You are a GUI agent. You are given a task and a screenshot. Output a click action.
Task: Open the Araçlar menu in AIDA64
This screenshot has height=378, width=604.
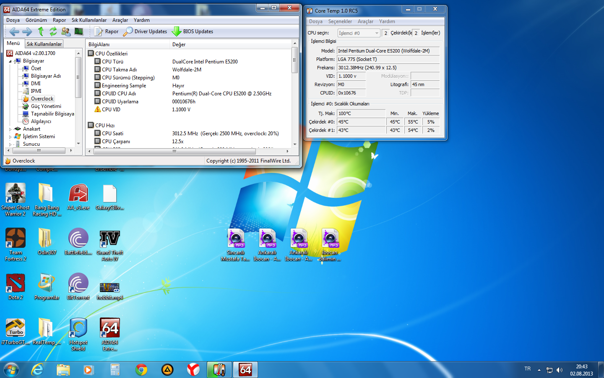click(120, 20)
